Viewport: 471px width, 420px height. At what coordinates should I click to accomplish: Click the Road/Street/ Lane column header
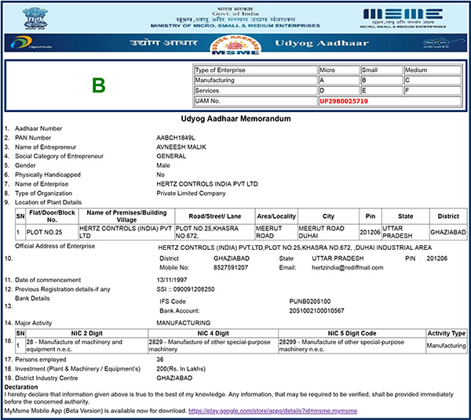215,216
